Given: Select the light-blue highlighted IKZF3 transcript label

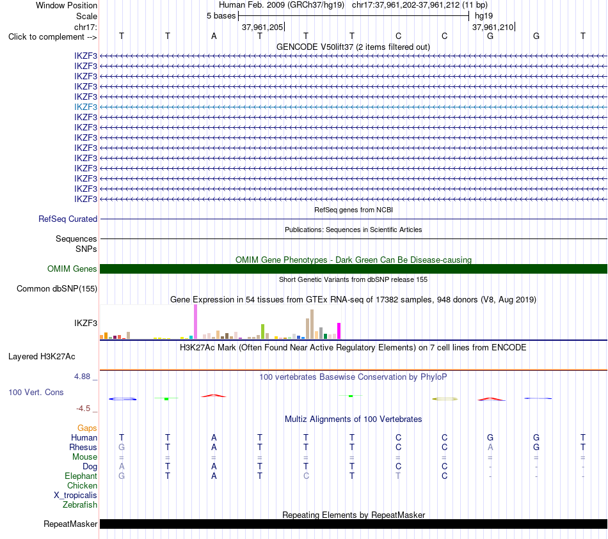Looking at the screenshot, I should [x=86, y=107].
